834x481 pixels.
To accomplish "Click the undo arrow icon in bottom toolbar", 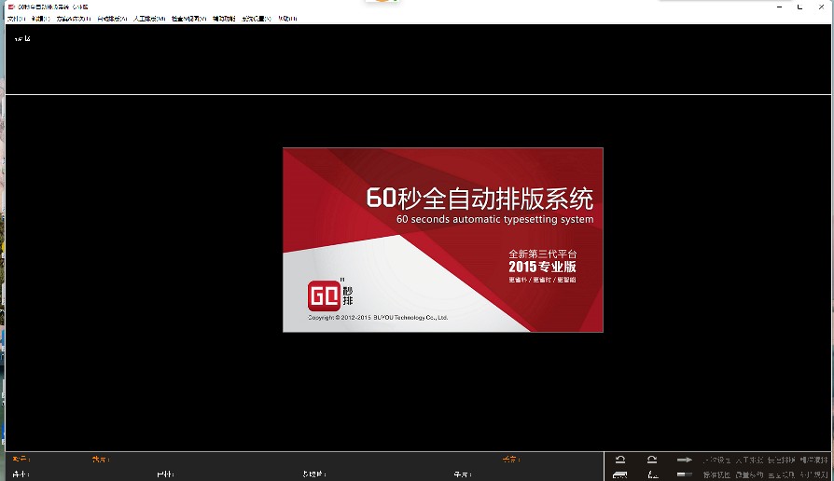I will 620,460.
